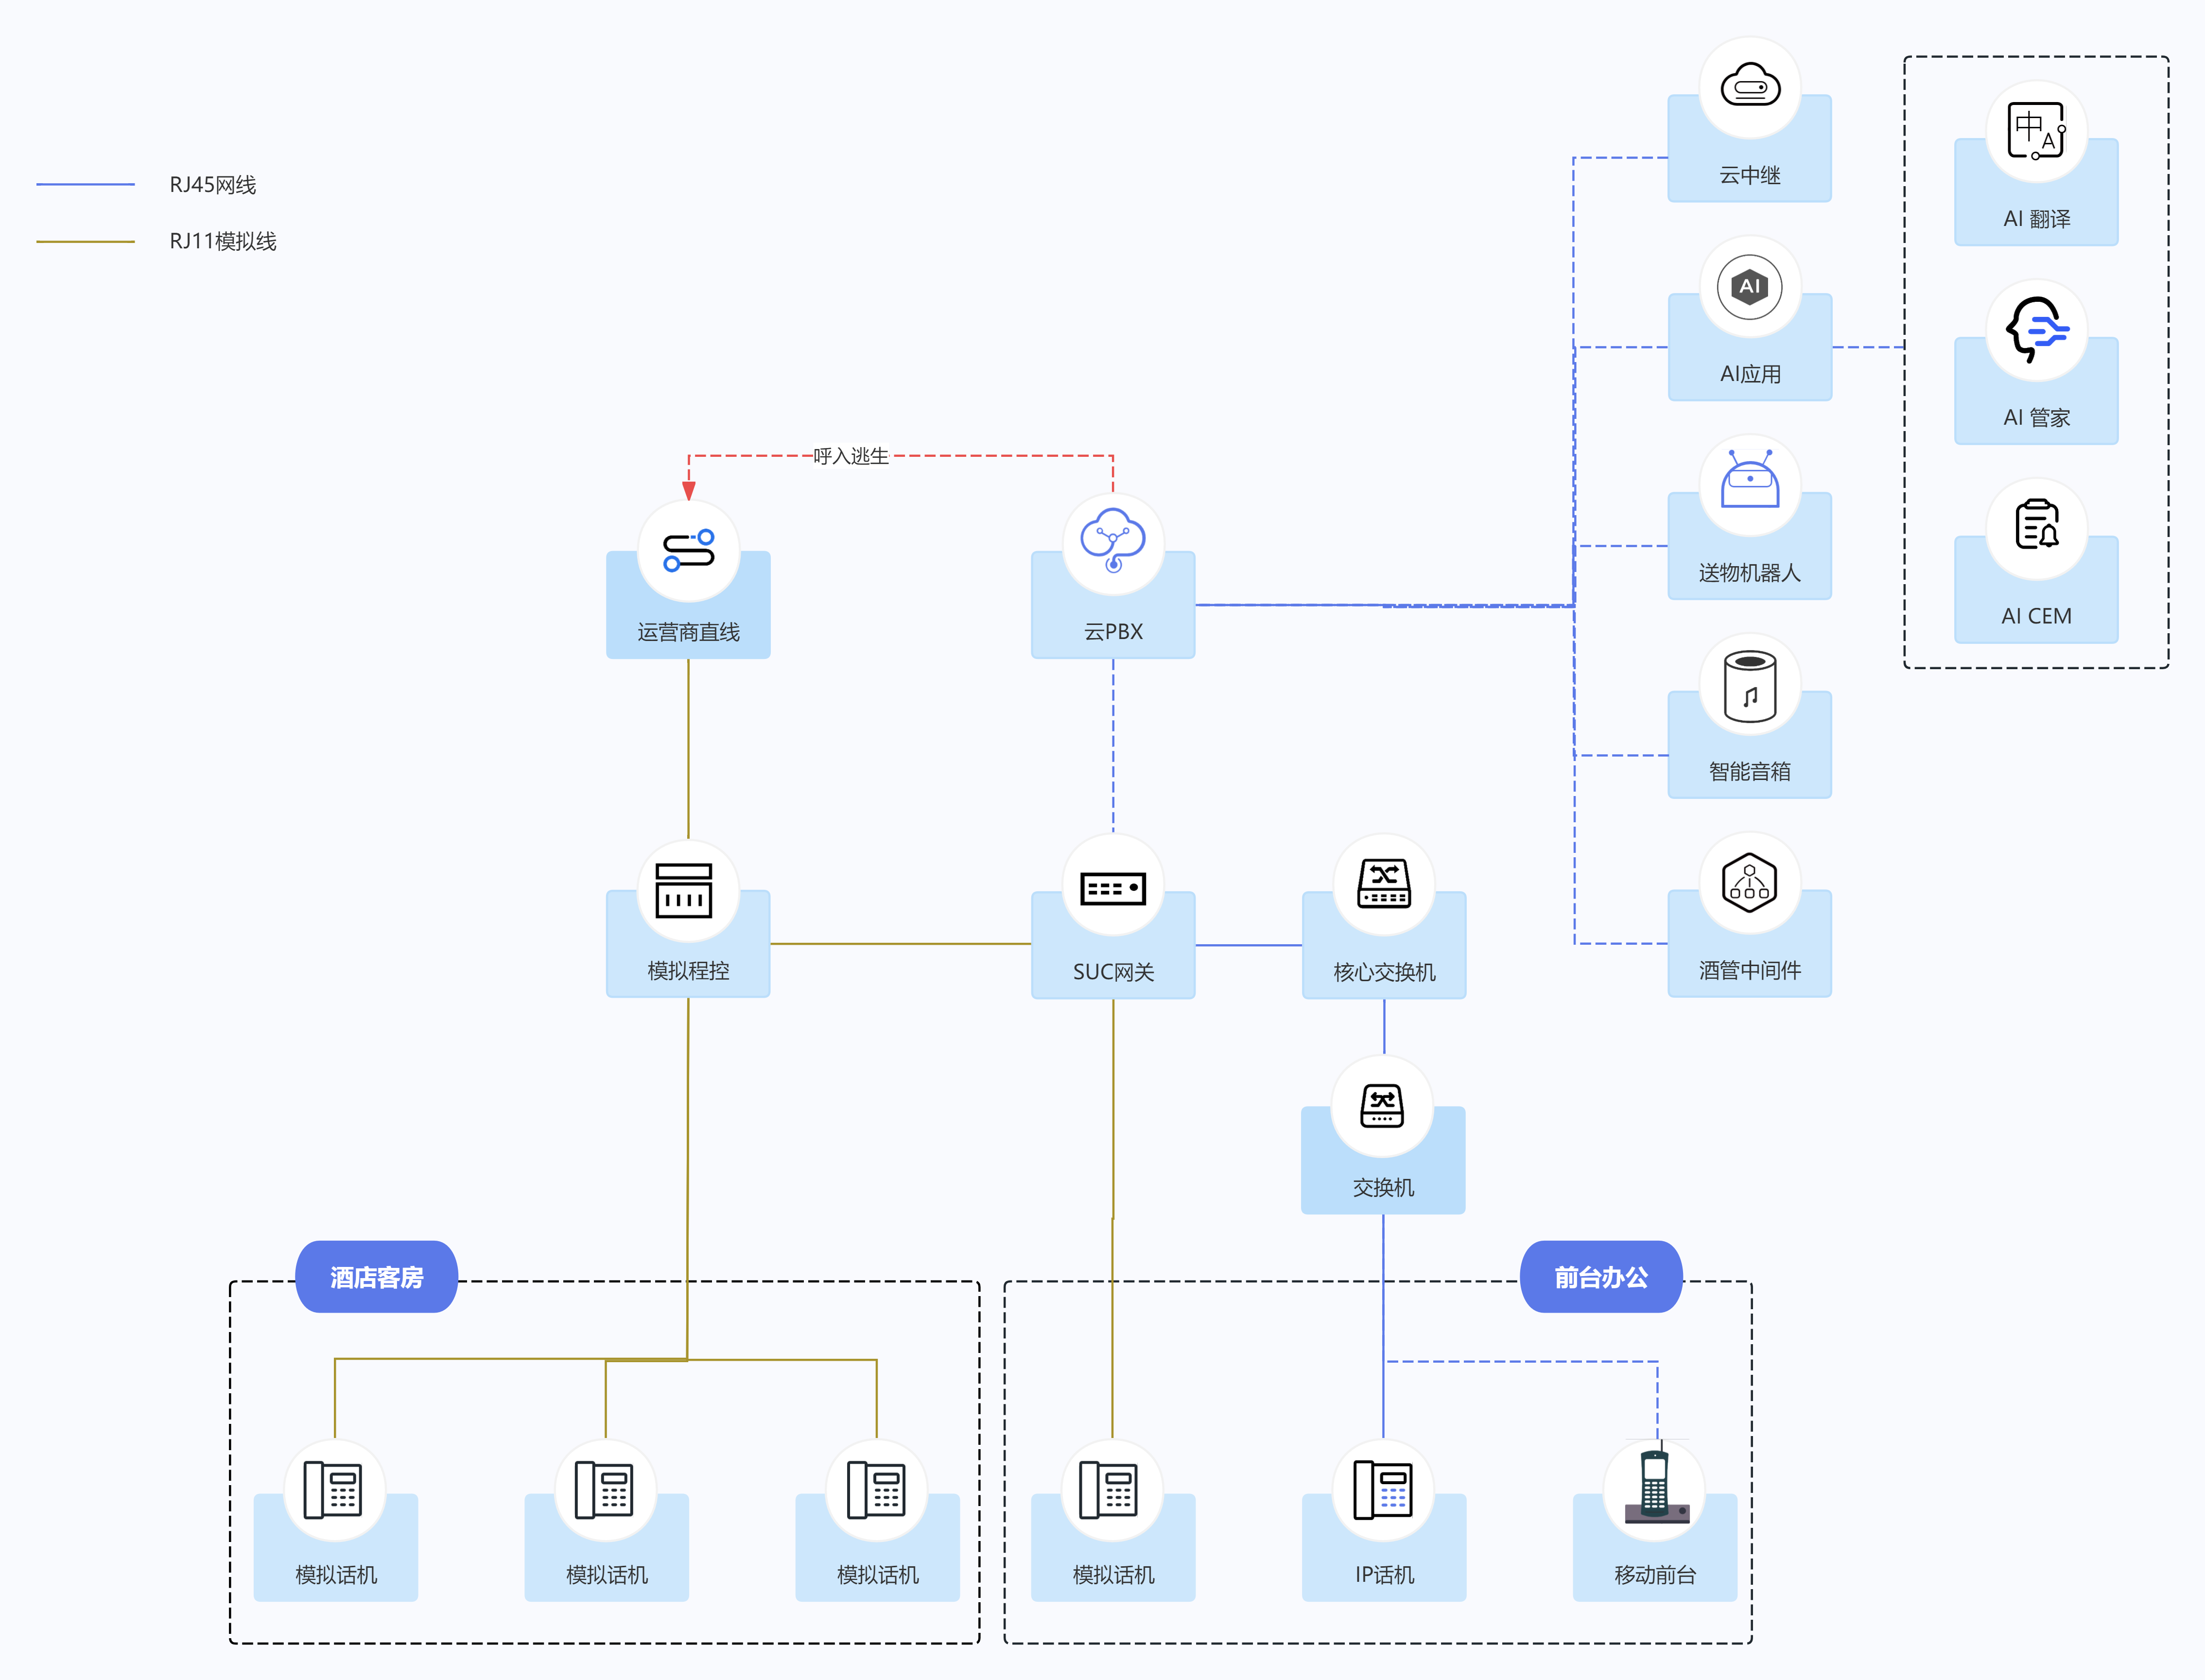Viewport: 2205px width, 1680px height.
Task: Select the blue RJ45 legend line sample
Action: point(86,184)
